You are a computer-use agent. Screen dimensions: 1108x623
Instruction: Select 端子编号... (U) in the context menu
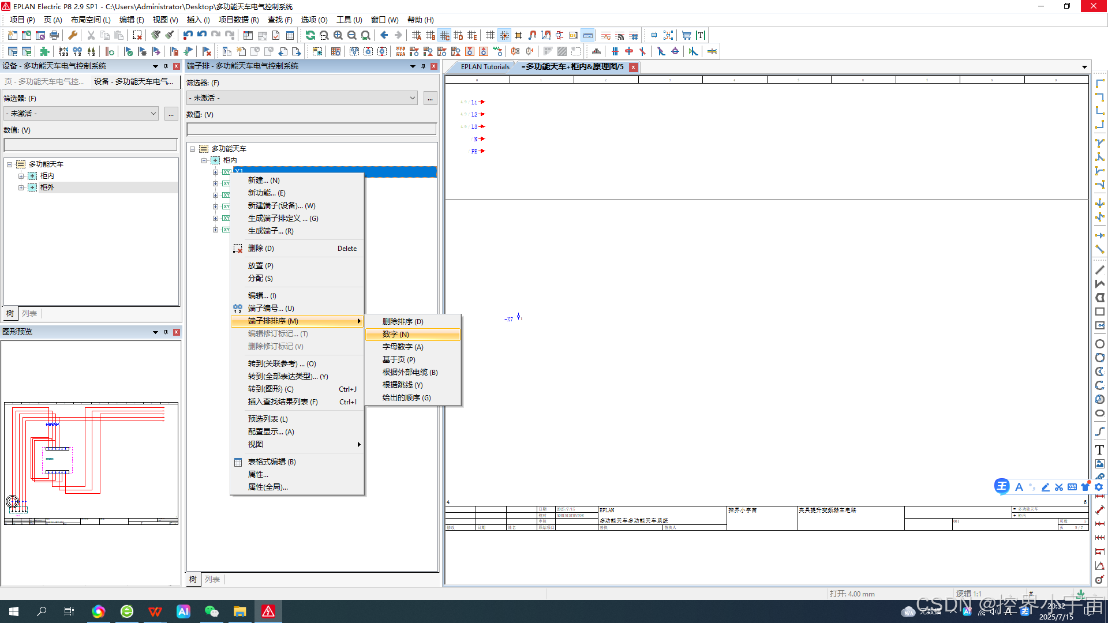[x=297, y=308]
